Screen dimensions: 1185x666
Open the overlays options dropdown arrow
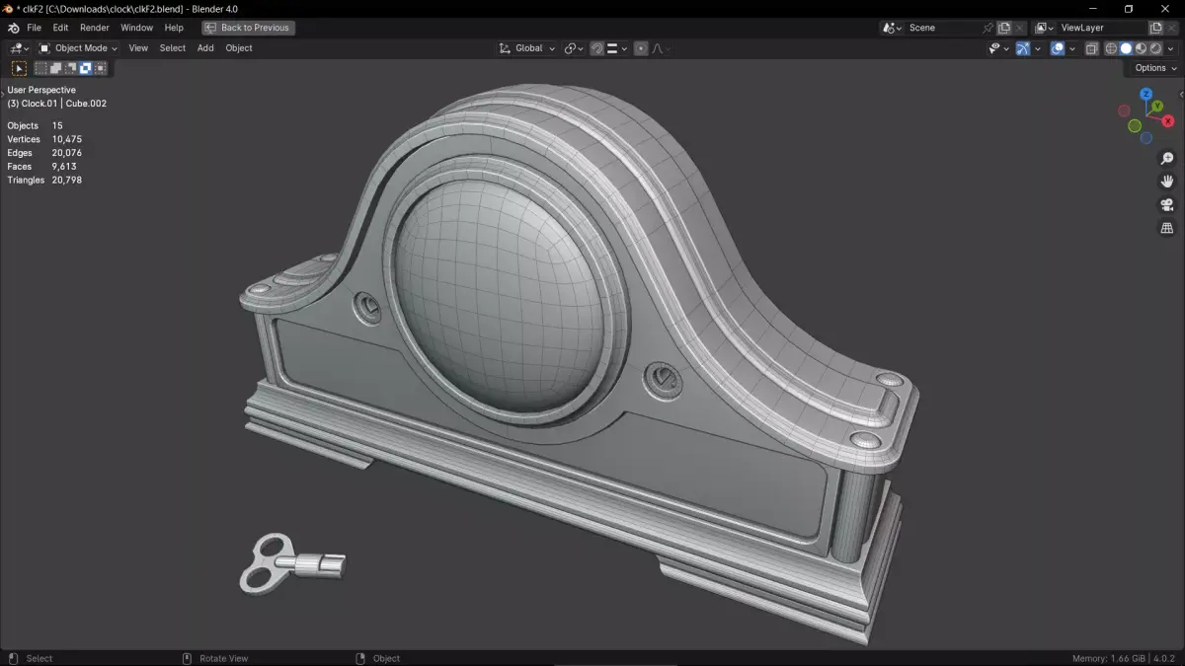1071,48
